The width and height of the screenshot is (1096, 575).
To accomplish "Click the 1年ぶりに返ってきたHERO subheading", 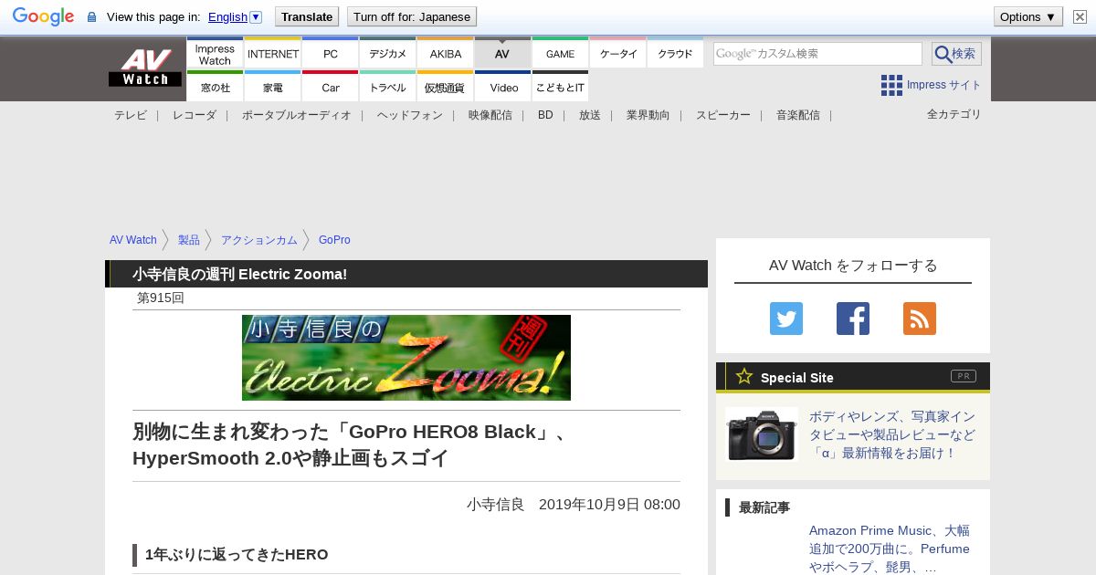I will (x=237, y=555).
